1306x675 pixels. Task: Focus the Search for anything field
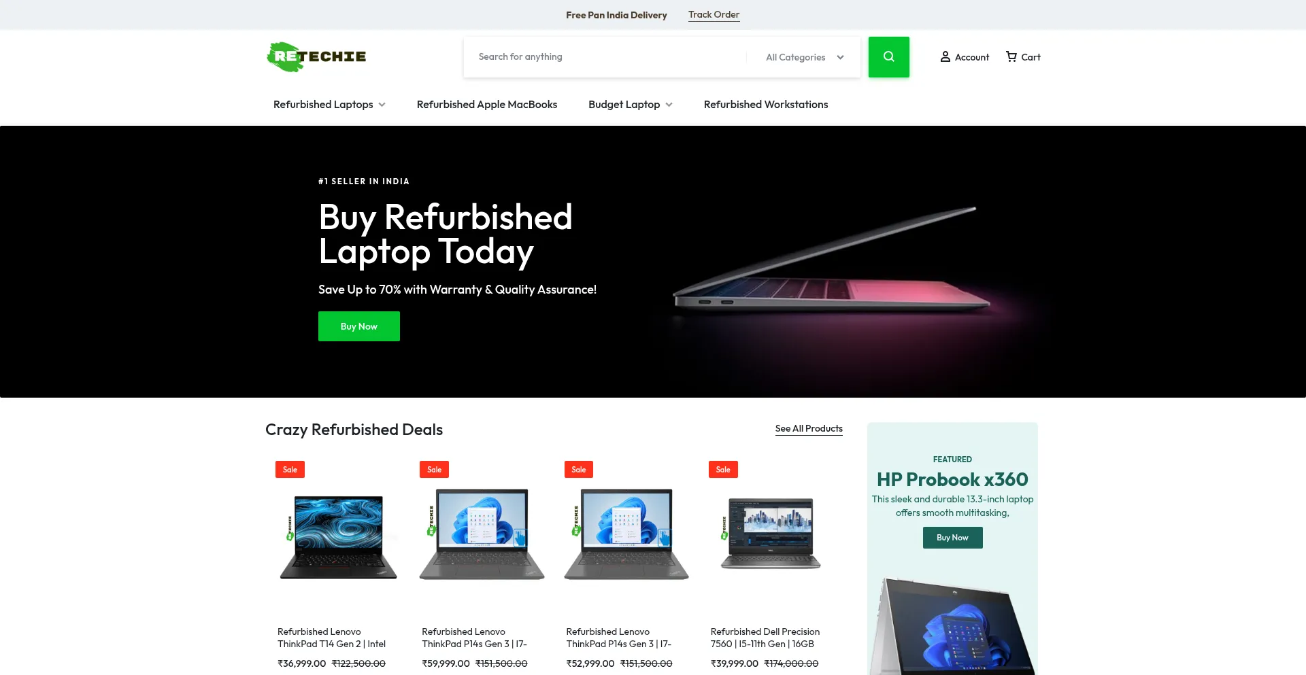(x=605, y=57)
